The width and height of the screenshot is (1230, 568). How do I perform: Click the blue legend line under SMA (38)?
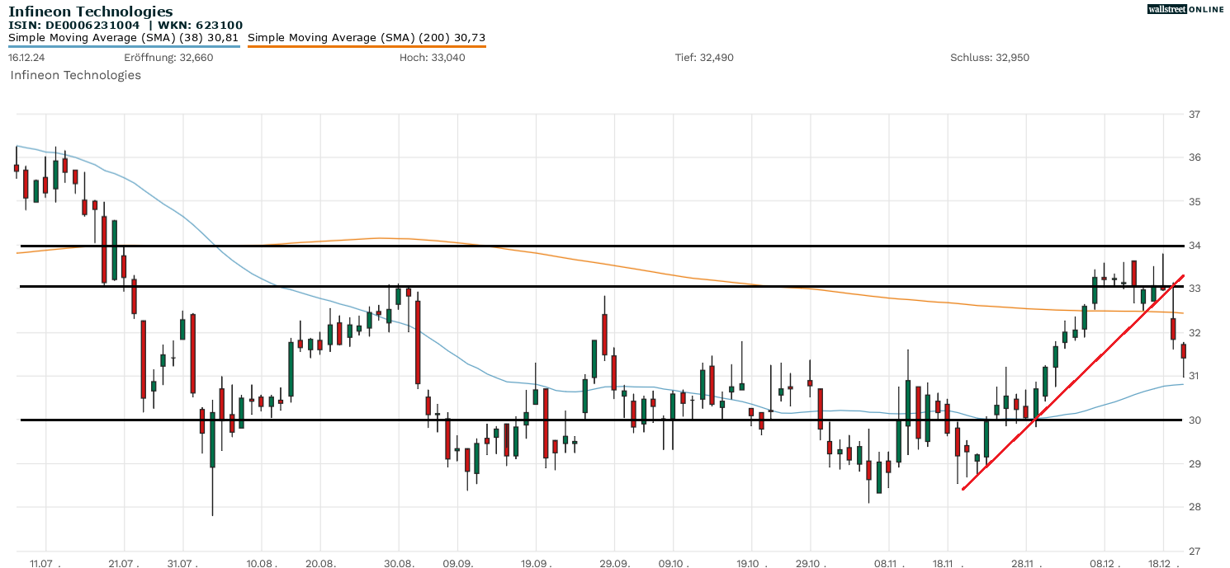(124, 45)
